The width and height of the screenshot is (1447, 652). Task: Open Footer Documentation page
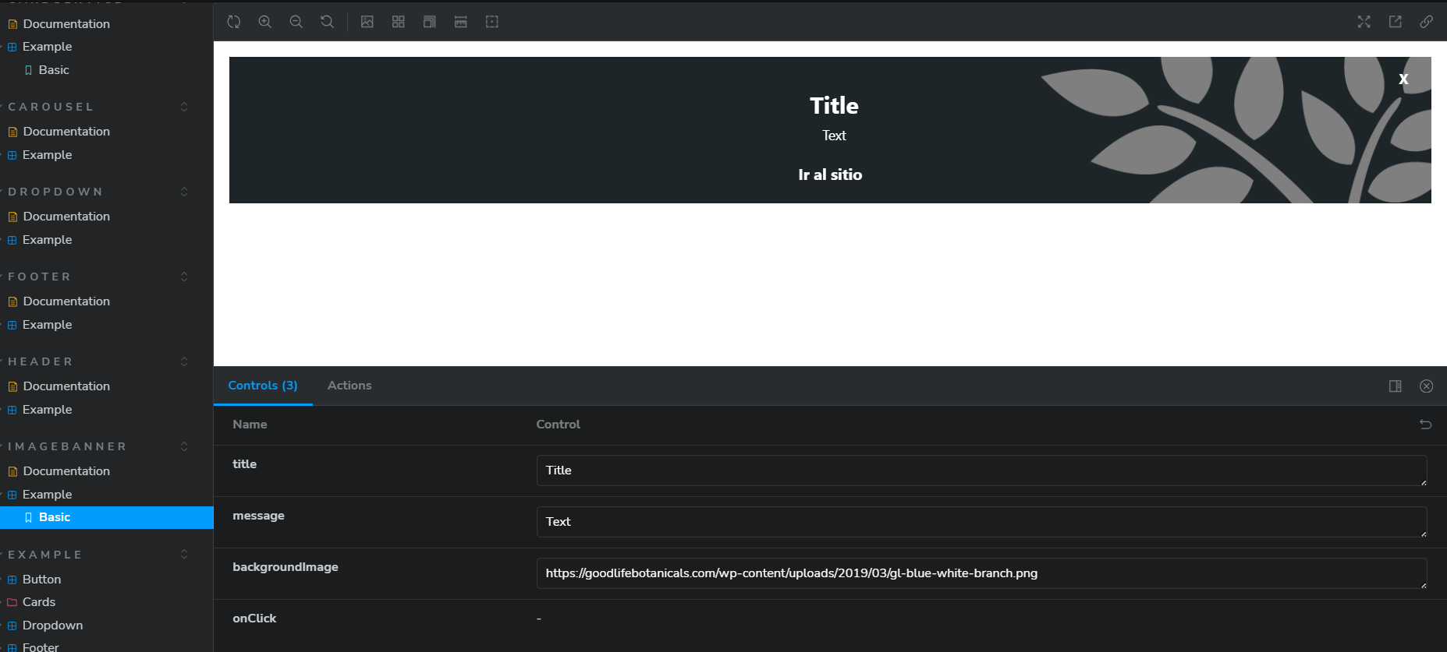click(x=66, y=301)
